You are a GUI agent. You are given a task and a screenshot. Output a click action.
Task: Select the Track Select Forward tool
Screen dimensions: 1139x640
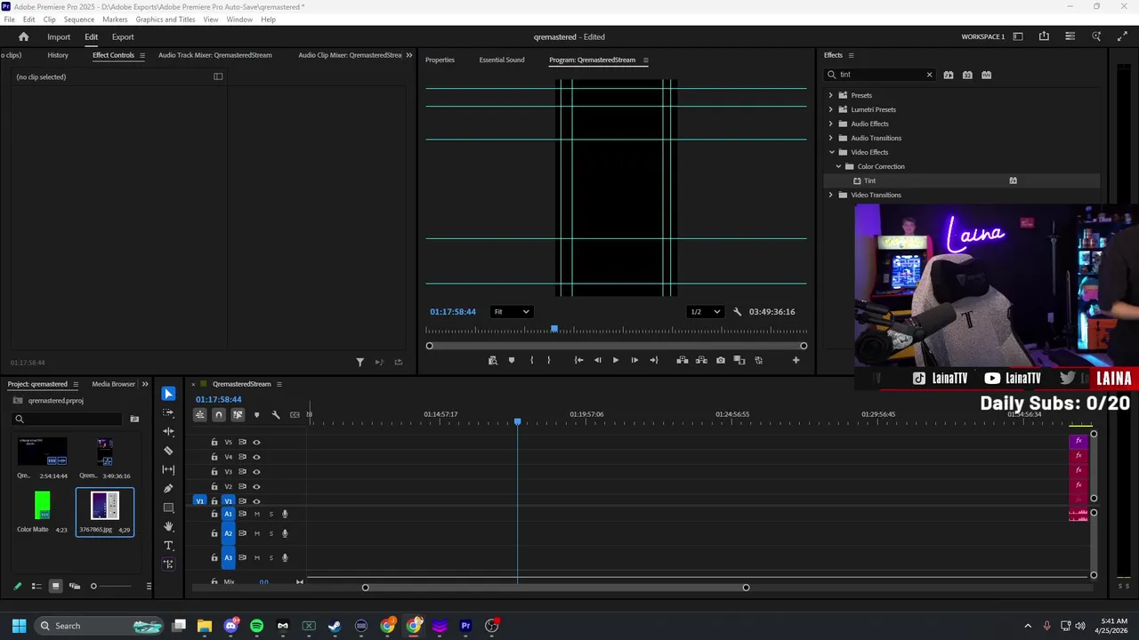coord(168,412)
